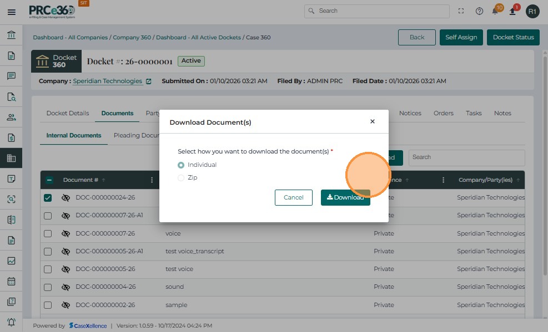The width and height of the screenshot is (548, 332).
Task: Open the upload icon with badge 1
Action: (x=512, y=12)
